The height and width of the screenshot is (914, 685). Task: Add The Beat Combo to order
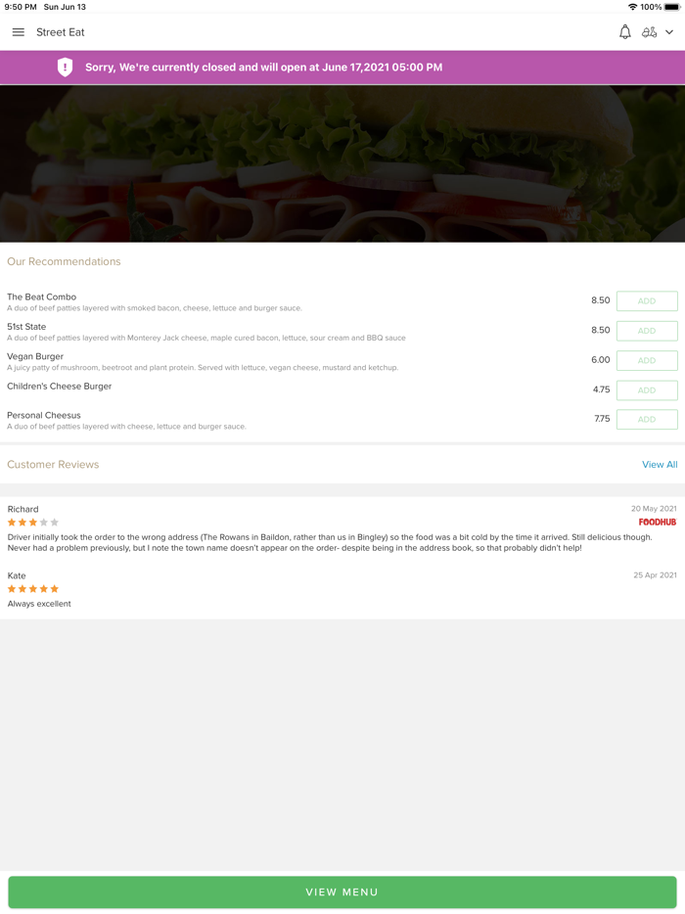tap(647, 301)
